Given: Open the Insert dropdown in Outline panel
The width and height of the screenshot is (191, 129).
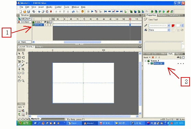Looking at the screenshot, I should (147, 57).
